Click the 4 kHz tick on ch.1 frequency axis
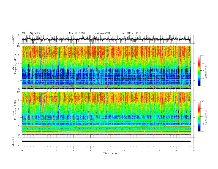The image size is (218, 169). tap(20, 72)
